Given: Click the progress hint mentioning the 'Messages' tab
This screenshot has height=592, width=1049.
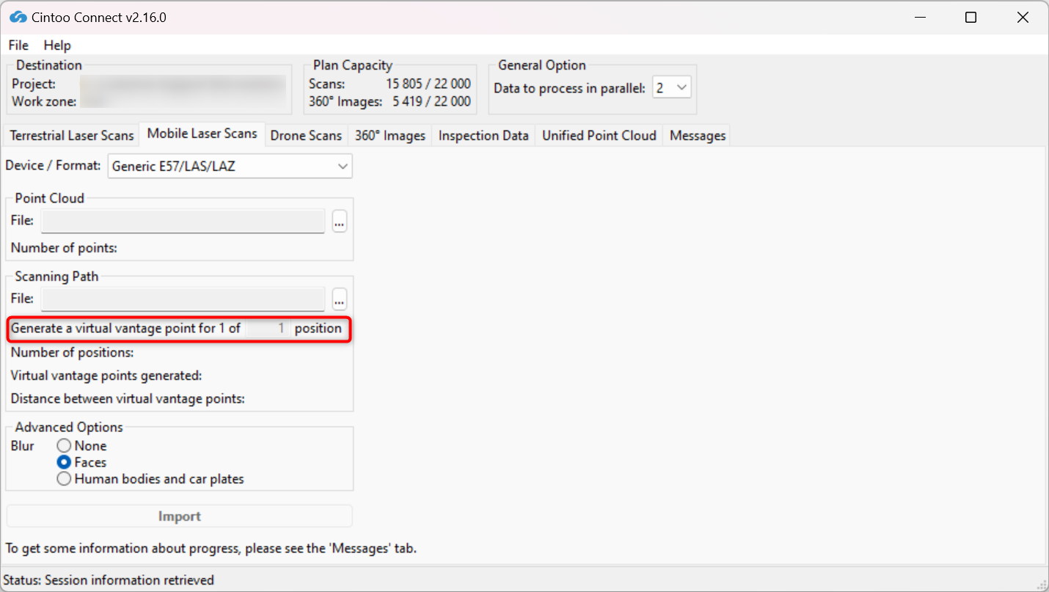Looking at the screenshot, I should 211,548.
